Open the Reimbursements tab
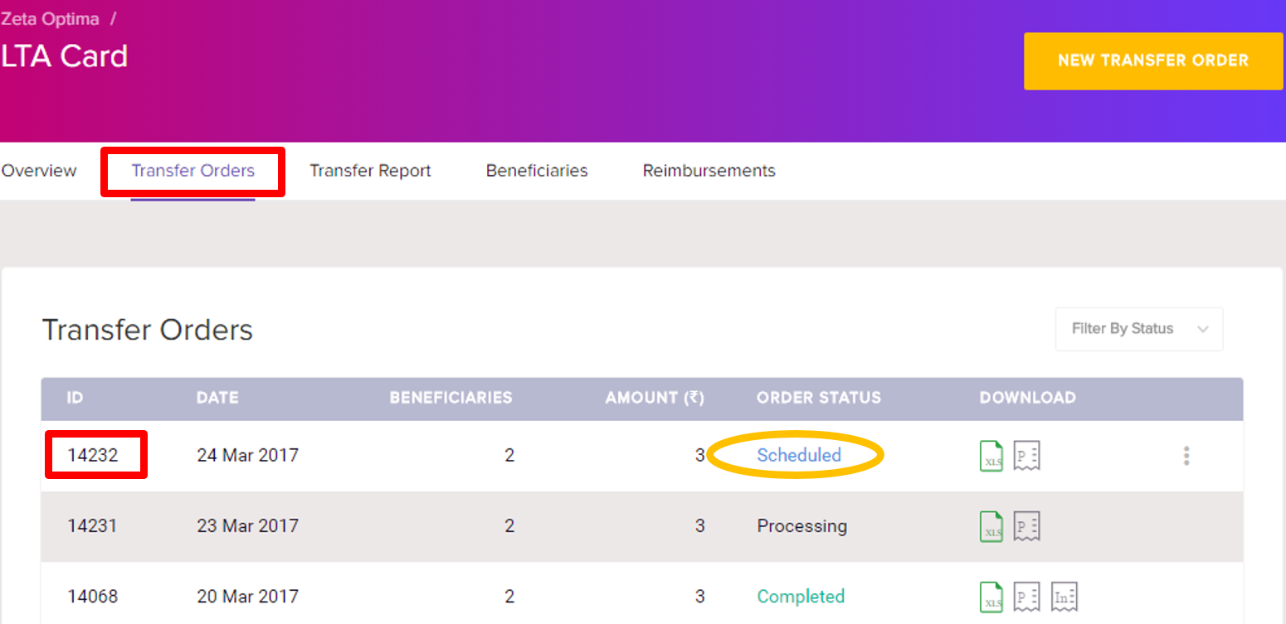 pos(709,171)
